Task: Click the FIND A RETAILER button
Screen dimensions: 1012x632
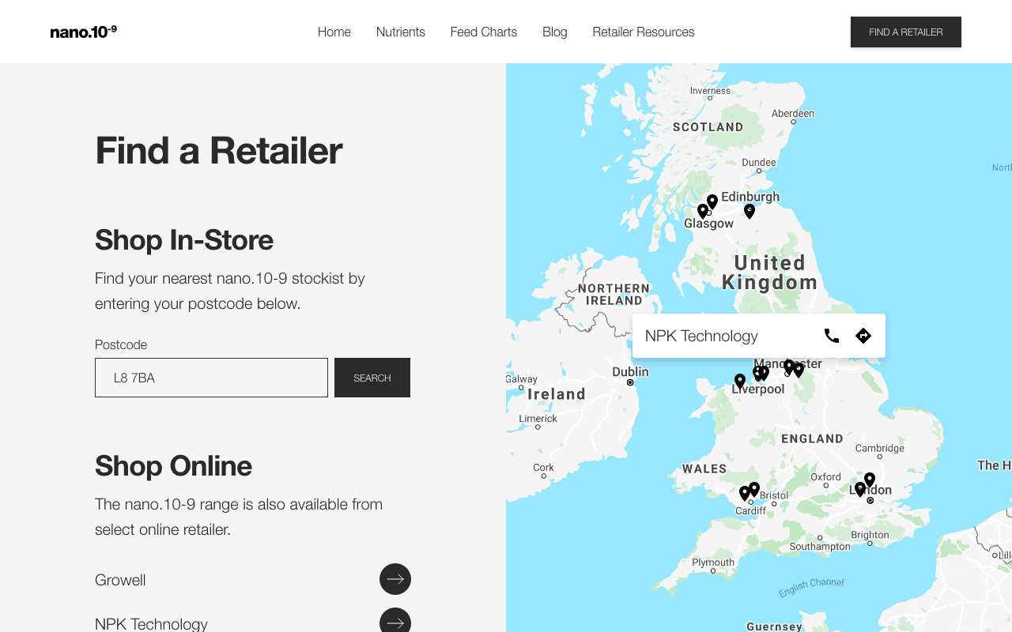Action: (906, 32)
